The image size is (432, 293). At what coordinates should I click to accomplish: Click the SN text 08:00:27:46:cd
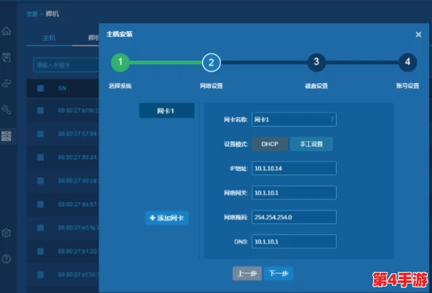(79, 180)
